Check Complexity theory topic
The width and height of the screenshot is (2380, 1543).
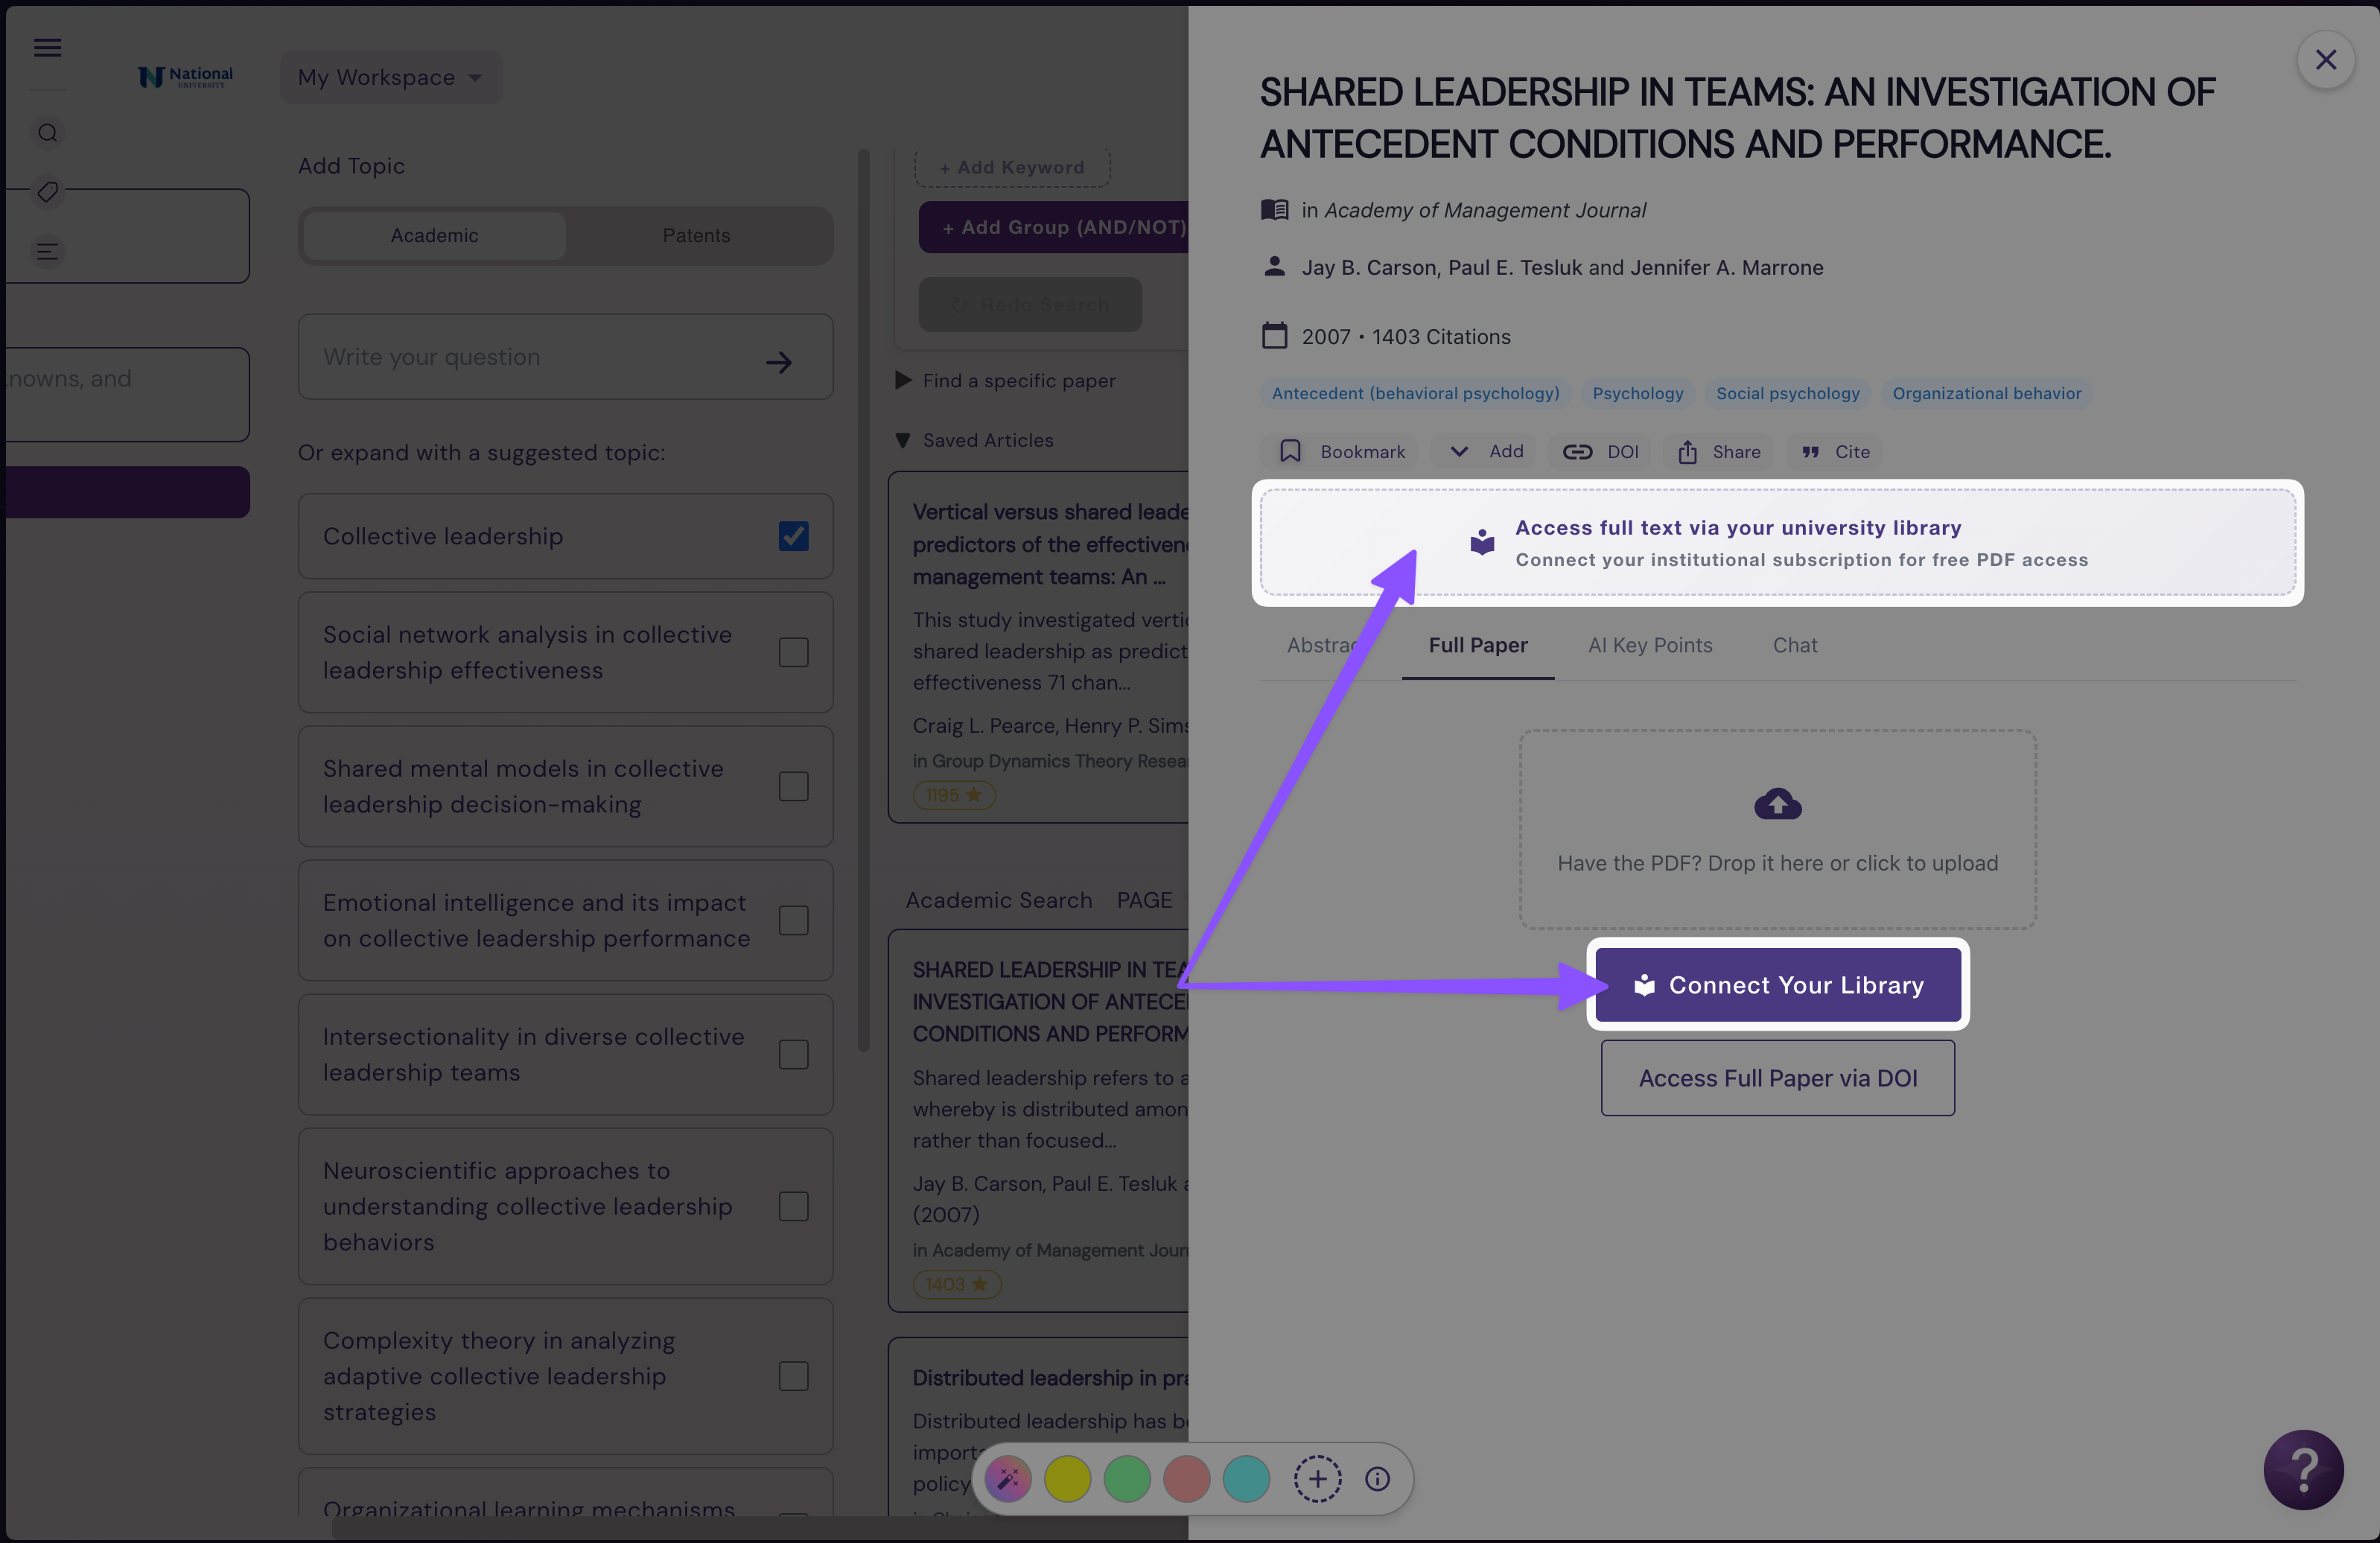click(794, 1376)
